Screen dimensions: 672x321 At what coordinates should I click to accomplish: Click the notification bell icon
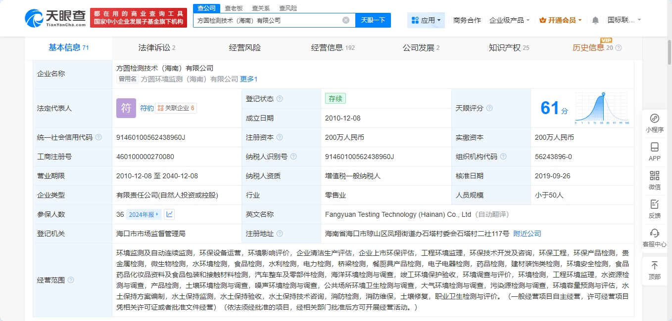595,20
